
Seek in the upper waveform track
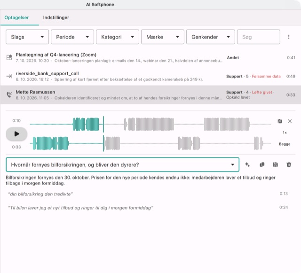pos(150,125)
